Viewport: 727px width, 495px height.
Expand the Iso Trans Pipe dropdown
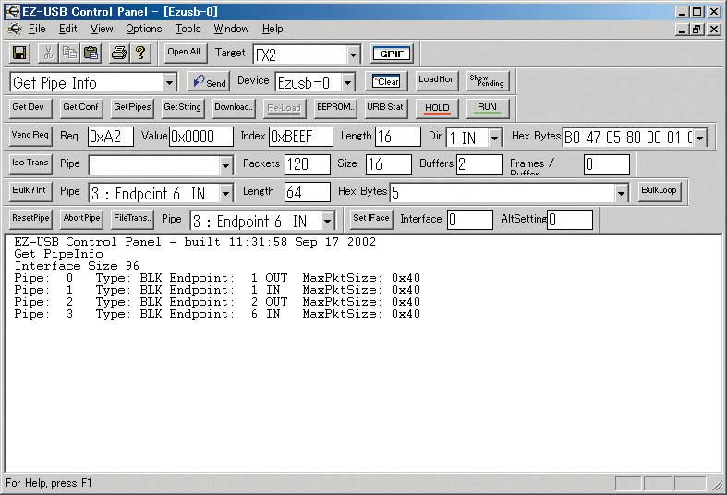click(x=225, y=165)
